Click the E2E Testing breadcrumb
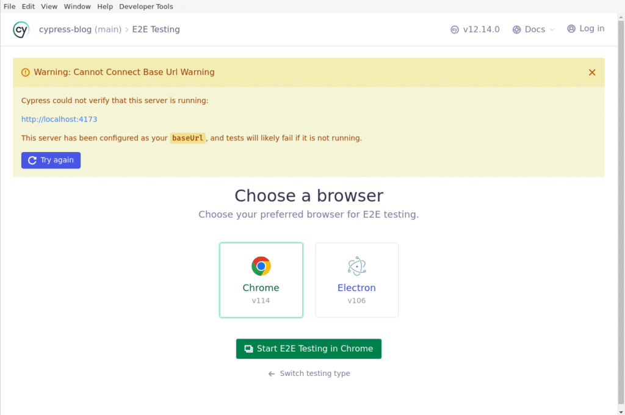625x415 pixels. coord(156,29)
